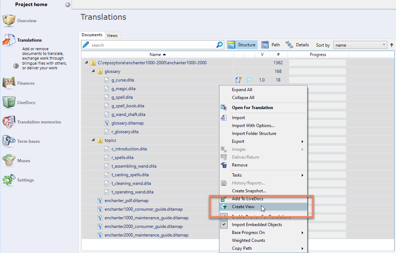This screenshot has width=396, height=253.
Task: Click into the search input field
Action: (151, 45)
